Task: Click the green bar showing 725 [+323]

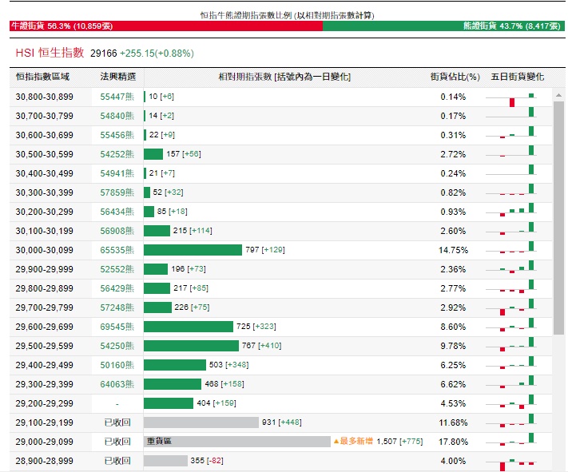Action: pos(189,327)
